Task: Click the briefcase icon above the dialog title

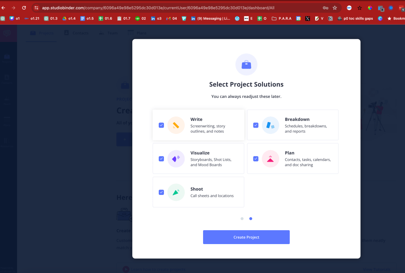Action: pos(246,65)
